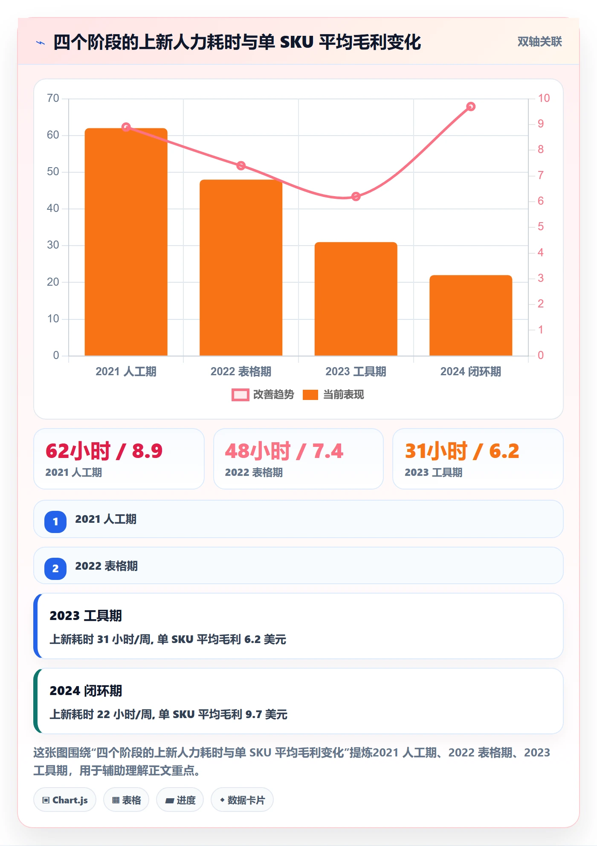Select the Chart.js tag
This screenshot has height=846, width=597.
click(x=65, y=800)
